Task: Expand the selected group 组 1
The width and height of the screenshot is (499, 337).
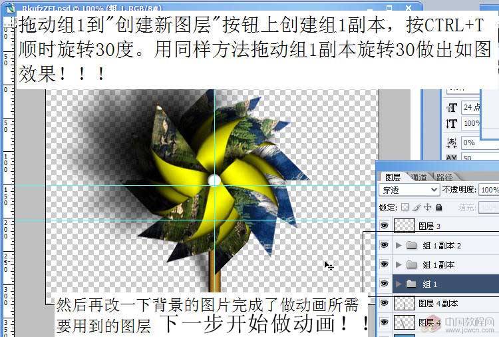Action: click(398, 284)
